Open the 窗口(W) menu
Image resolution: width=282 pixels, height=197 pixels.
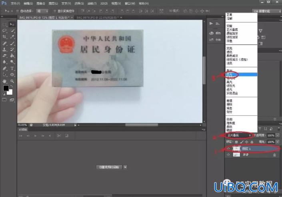point(130,4)
